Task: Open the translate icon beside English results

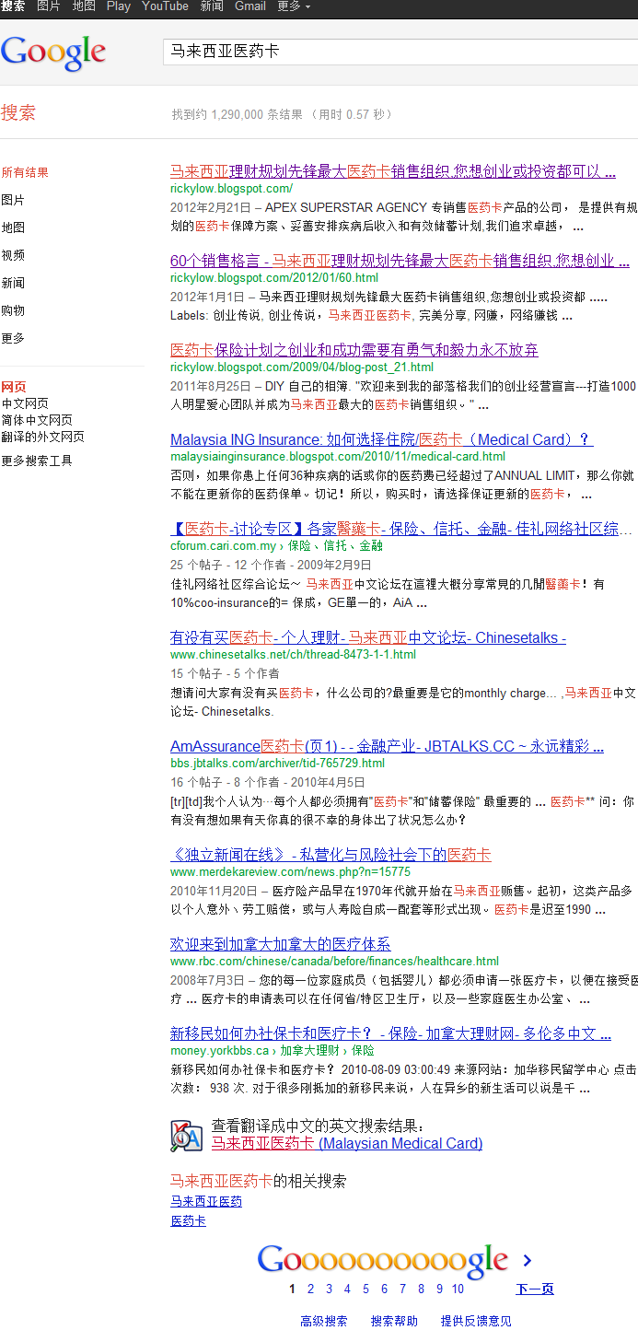Action: (187, 1137)
